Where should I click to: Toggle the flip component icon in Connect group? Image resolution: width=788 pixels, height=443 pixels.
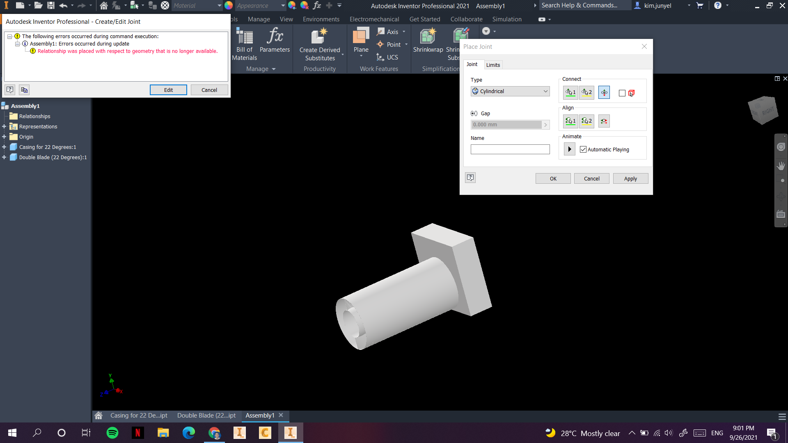click(604, 92)
